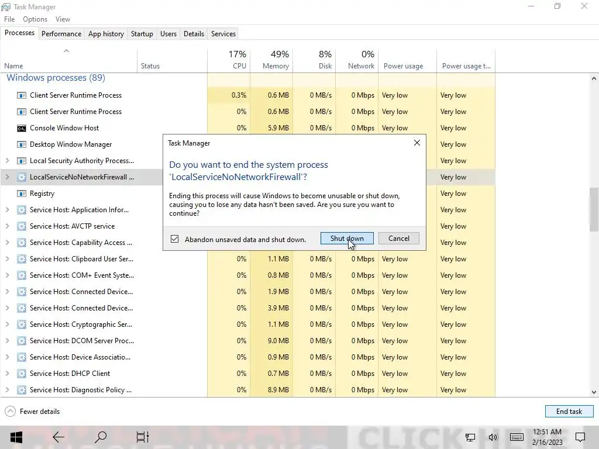
Task: Click the Service Host: DHCP Client icon
Action: click(22, 374)
